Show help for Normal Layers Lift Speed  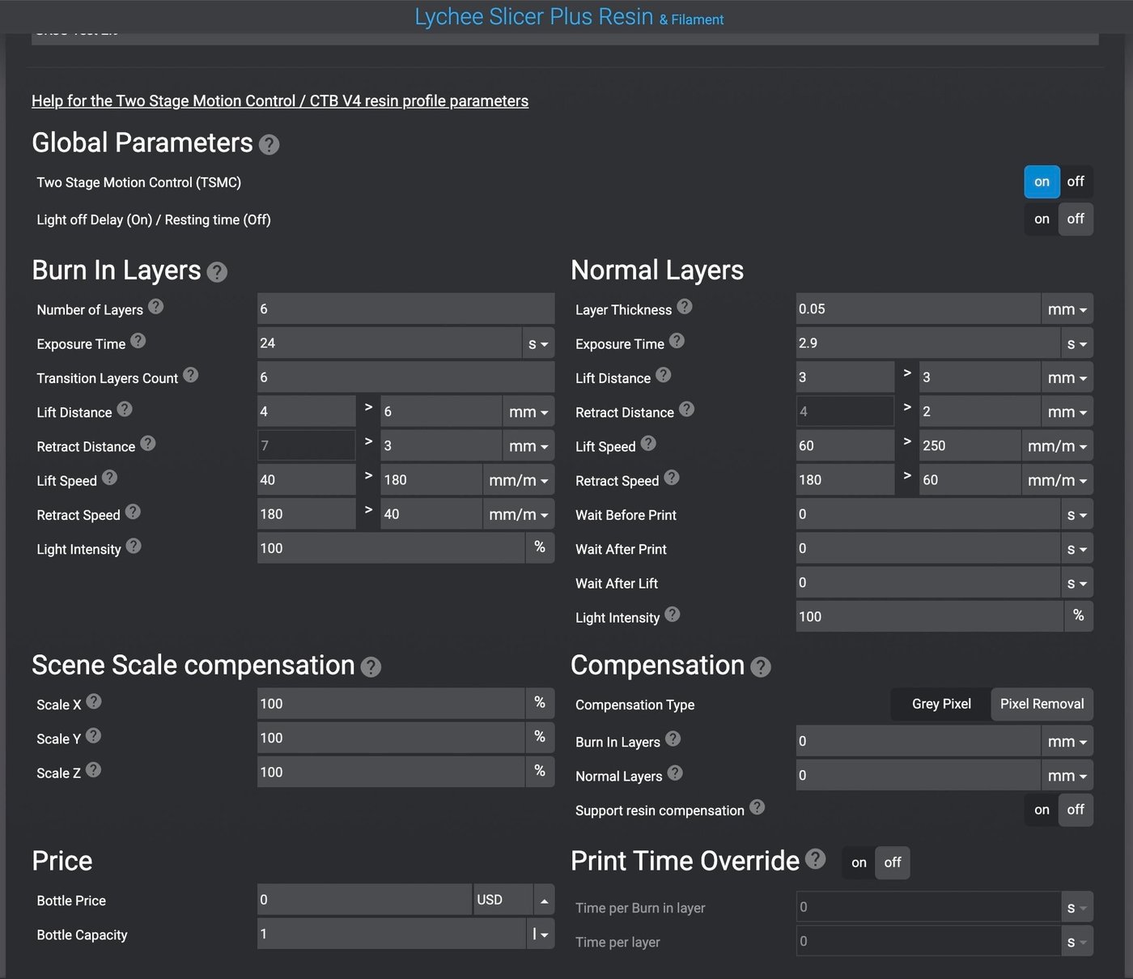point(648,443)
